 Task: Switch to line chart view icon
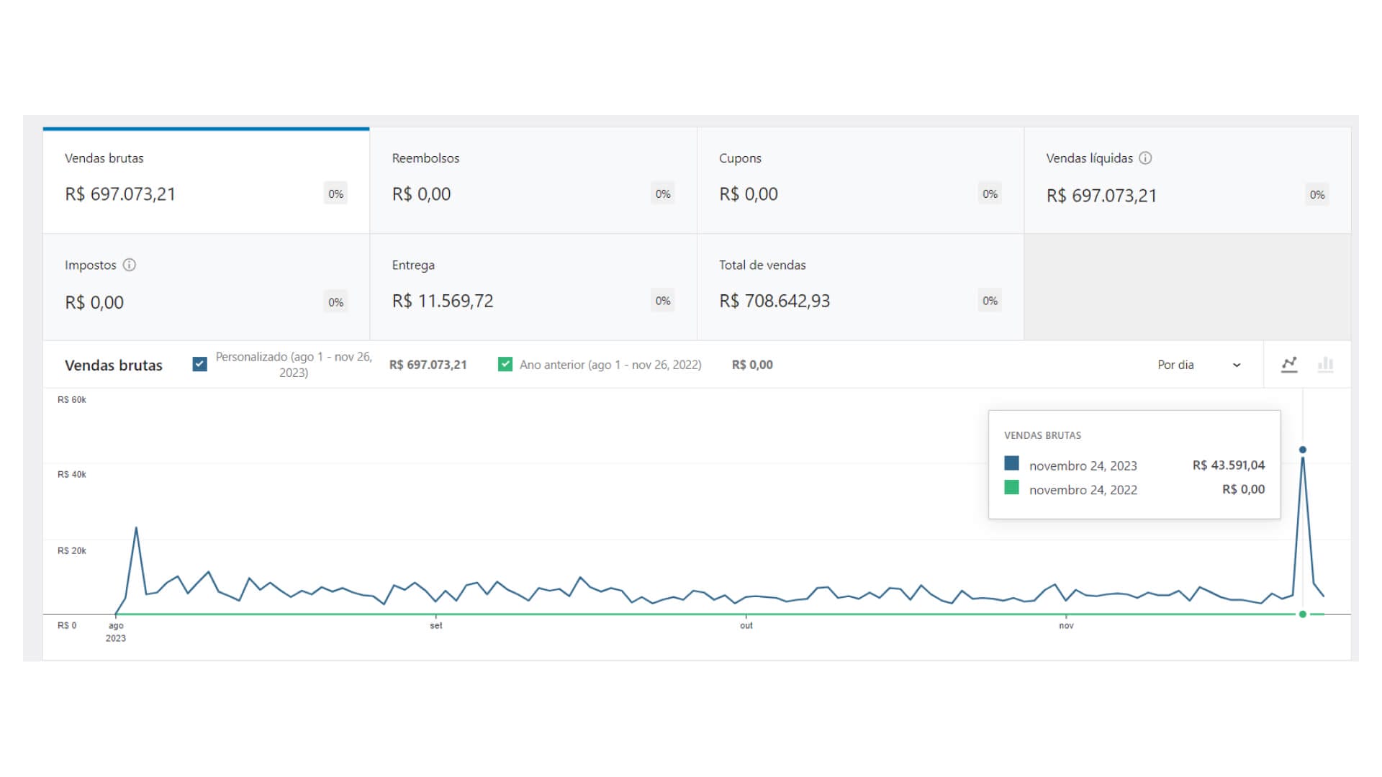1289,365
